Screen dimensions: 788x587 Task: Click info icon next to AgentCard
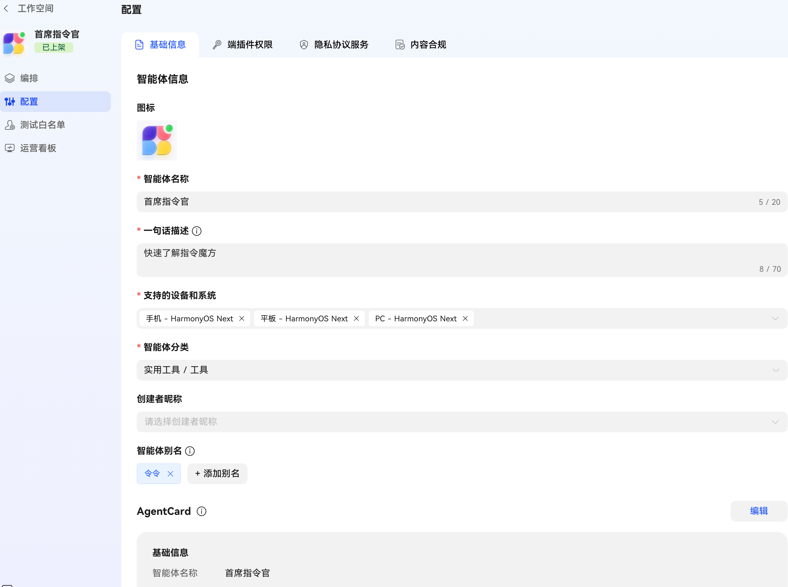[x=201, y=511]
